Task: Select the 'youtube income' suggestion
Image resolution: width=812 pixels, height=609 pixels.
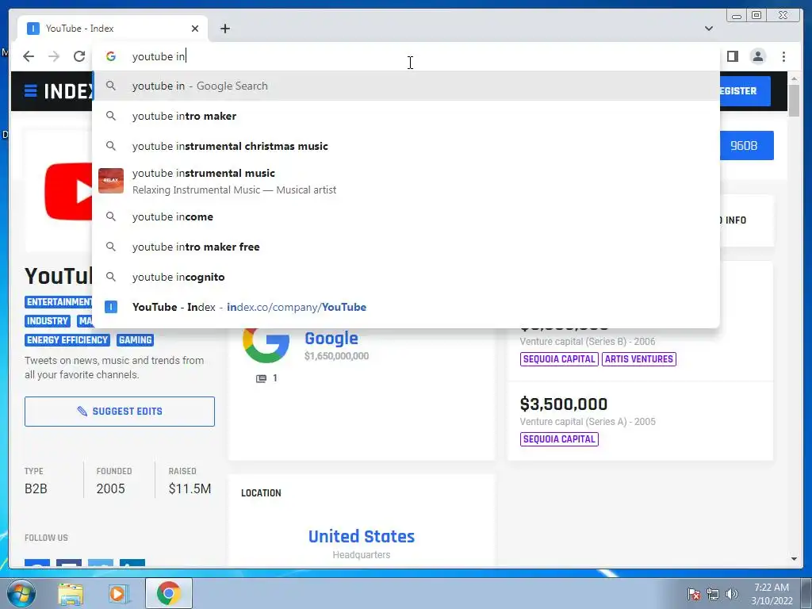Action: click(x=405, y=216)
